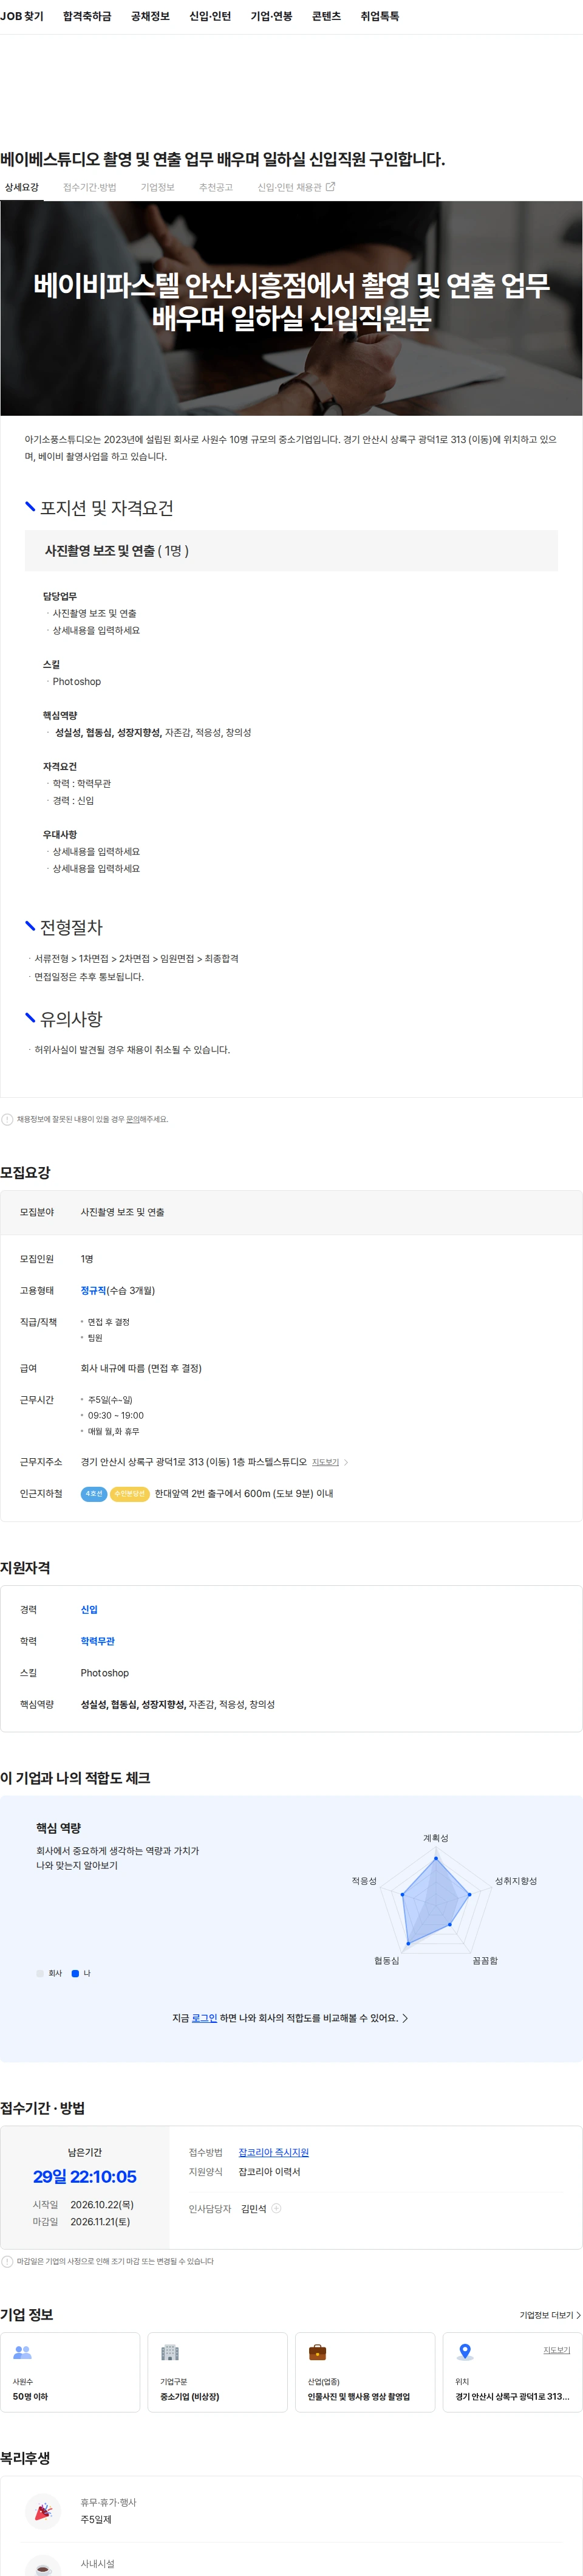Expand contact info icon beside 김민석
This screenshot has width=583, height=2576.
tap(276, 2208)
